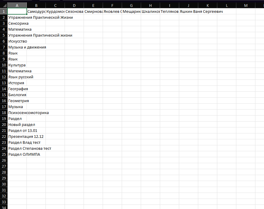Viewport: 264px width, 209px height.
Task: Click 'Язык' in row 9
Action: click(x=13, y=59)
